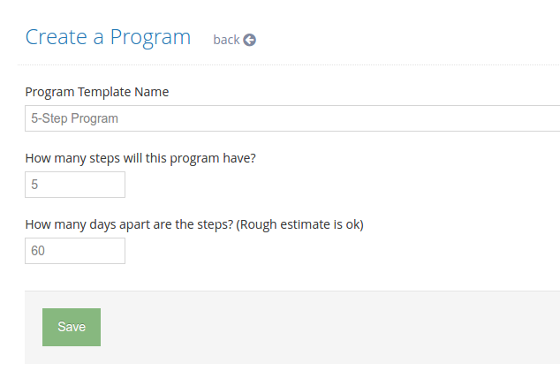This screenshot has width=560, height=386.
Task: Focus the Program Template Name field
Action: pos(292,118)
